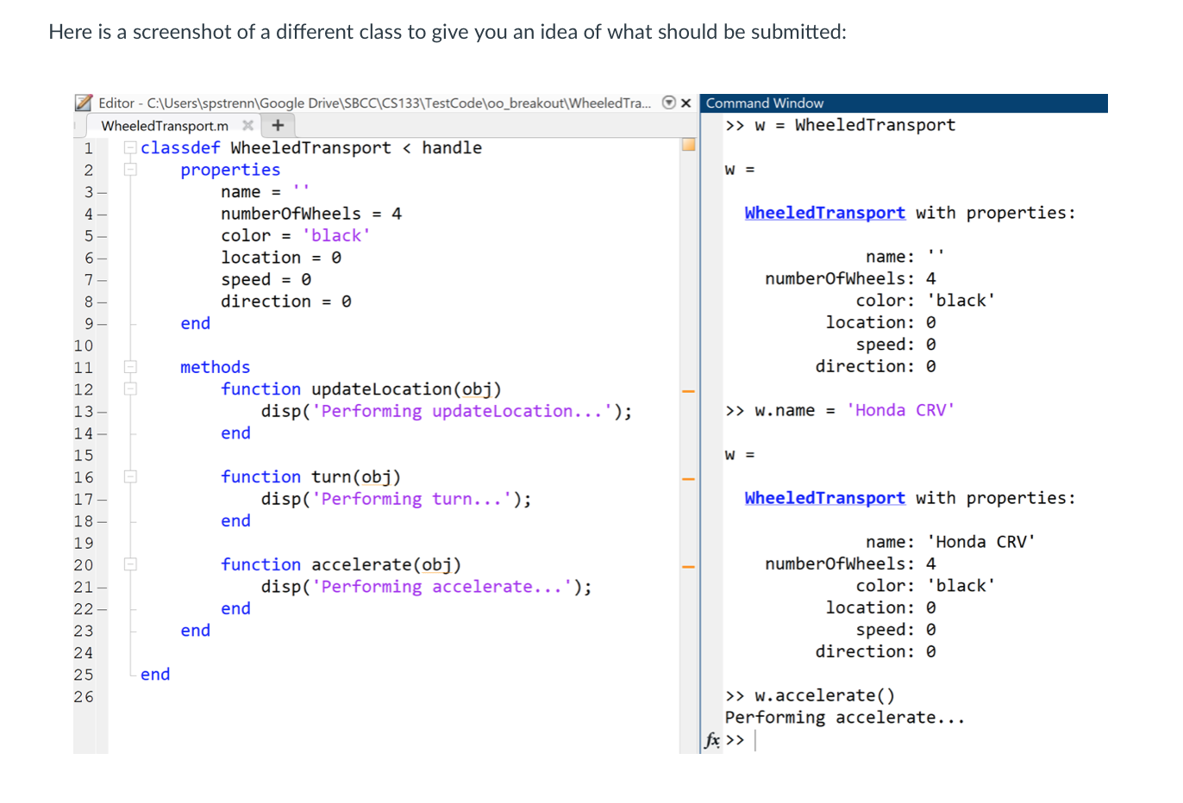This screenshot has height=803, width=1183.
Task: Open the first WheeledTransport hyperlink in Command Window
Action: click(x=824, y=213)
